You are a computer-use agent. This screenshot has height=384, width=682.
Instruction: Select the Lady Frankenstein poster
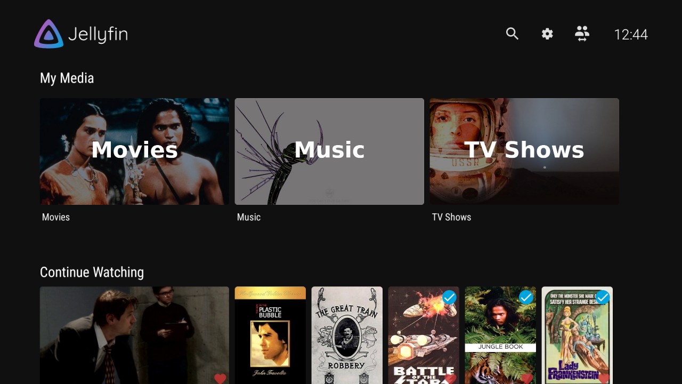577,335
